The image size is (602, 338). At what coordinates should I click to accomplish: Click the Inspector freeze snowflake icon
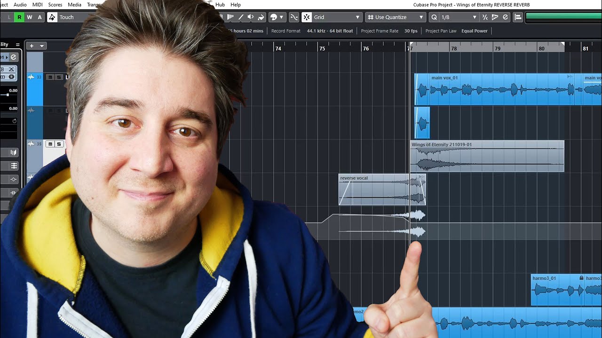11,77
